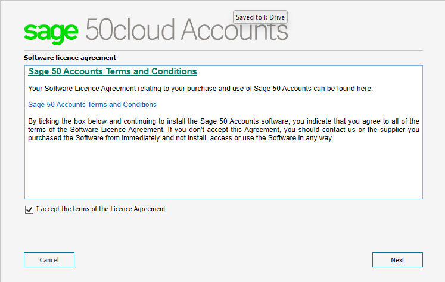
Task: Click blank area inside licence text box
Action: click(x=223, y=173)
